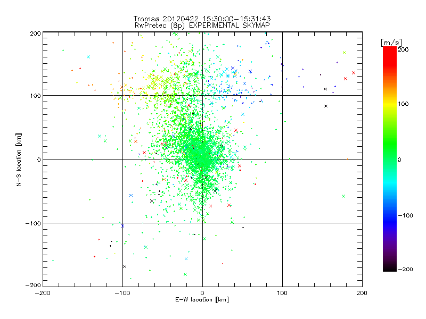Click the '[m/s]' unit label above color bar
Image resolution: width=426 pixels, height=319 pixels.
[391, 43]
